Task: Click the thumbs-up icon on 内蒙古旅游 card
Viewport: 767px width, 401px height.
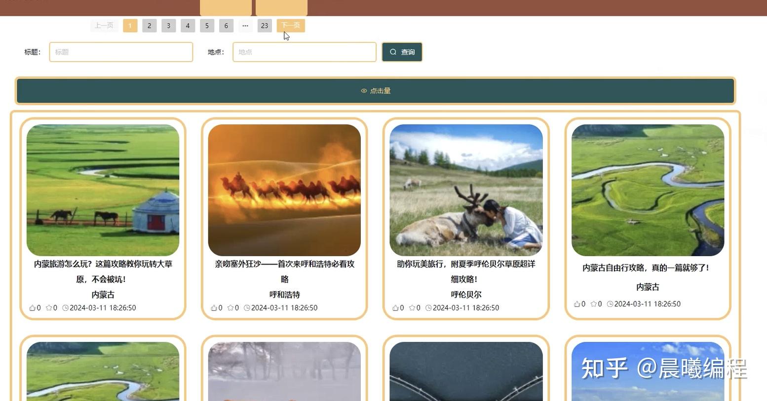Action: tap(34, 307)
